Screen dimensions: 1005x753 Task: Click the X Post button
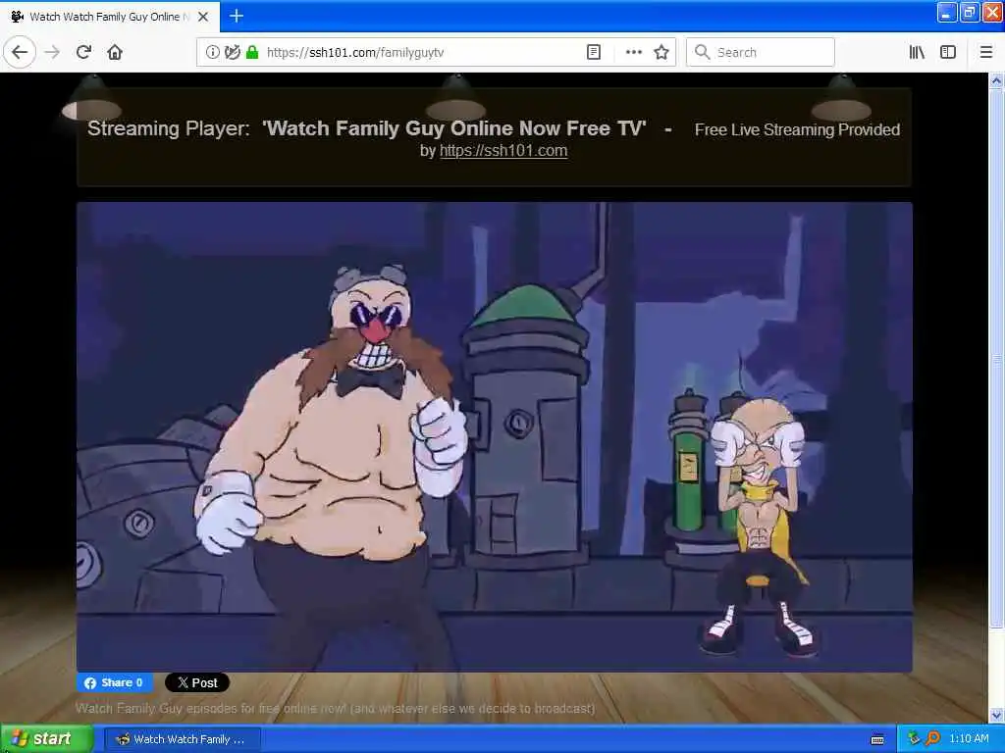pos(197,682)
